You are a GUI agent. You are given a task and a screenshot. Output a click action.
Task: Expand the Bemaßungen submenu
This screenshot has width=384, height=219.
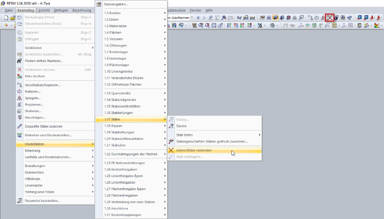tap(55, 166)
